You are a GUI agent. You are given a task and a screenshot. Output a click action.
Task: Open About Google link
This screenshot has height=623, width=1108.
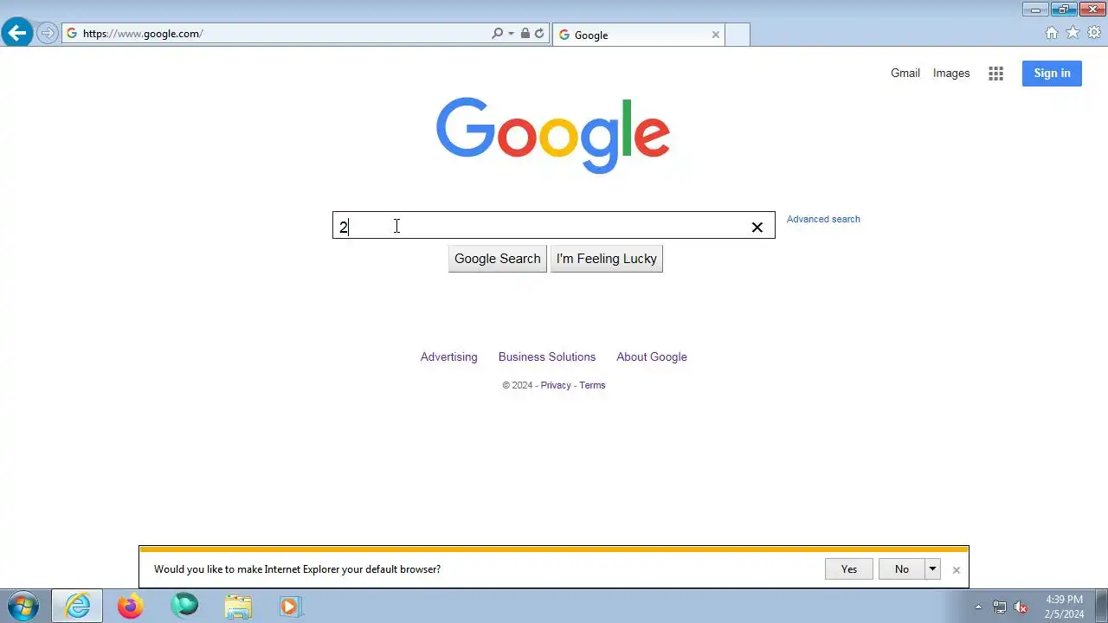652,356
